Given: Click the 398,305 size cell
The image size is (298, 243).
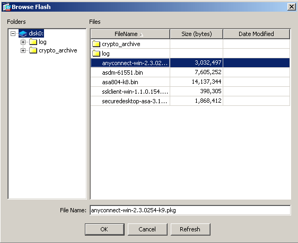Looking at the screenshot, I should pyautogui.click(x=197, y=92).
